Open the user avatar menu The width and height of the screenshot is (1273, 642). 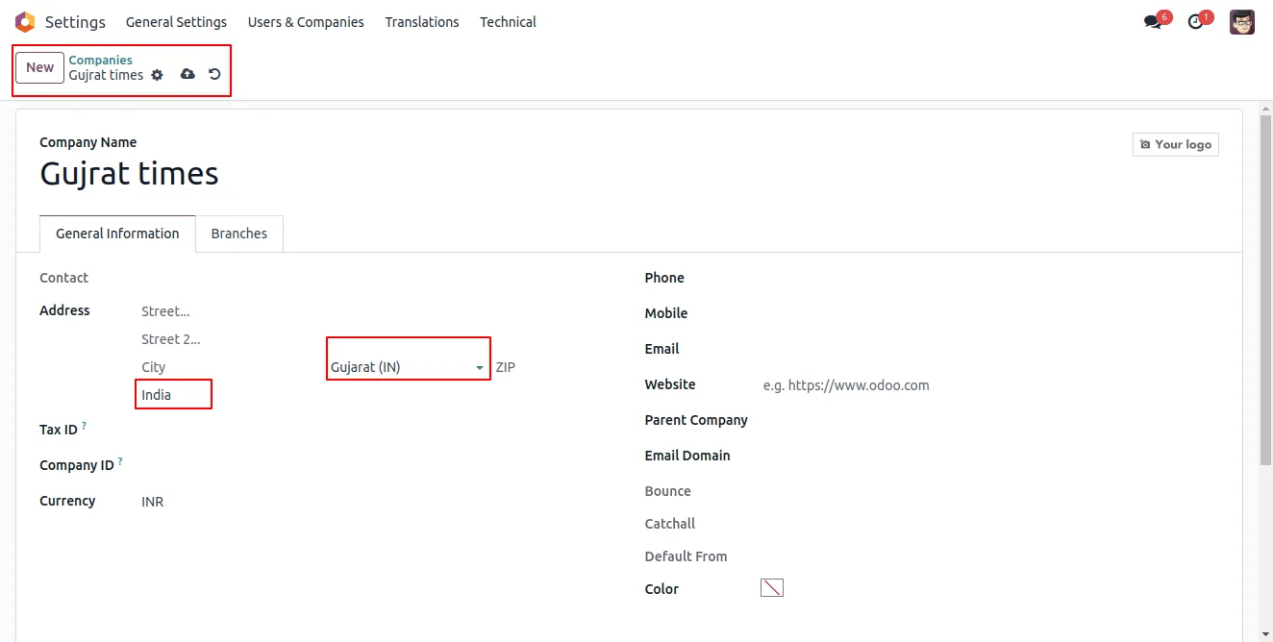1242,21
